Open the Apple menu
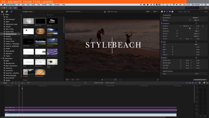209x118 pixels. (x=3, y=5)
